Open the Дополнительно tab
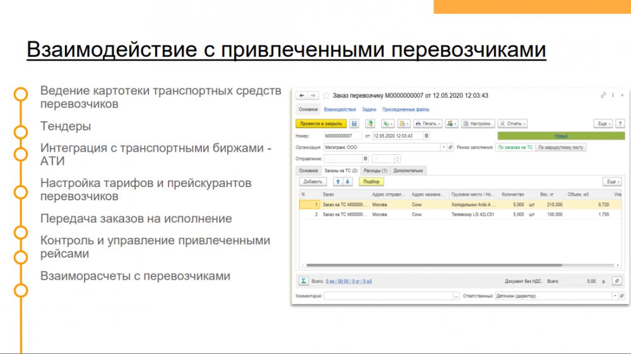 click(x=408, y=170)
